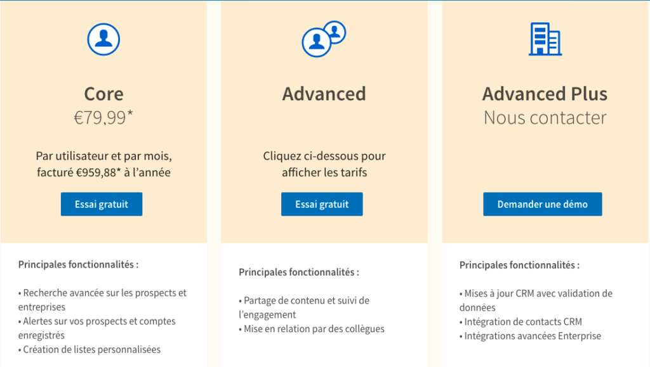Click the two-user icon above Advanced

[x=323, y=39]
